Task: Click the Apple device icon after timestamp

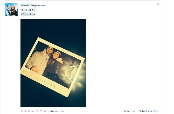Action: click(x=45, y=111)
